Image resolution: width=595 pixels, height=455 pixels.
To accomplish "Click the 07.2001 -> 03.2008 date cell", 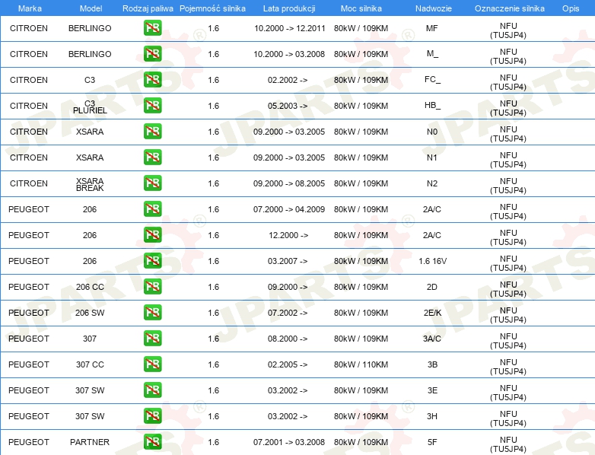I will [289, 442].
